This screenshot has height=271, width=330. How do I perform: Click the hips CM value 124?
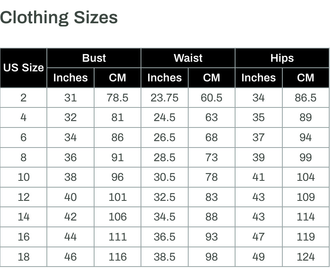(x=306, y=257)
